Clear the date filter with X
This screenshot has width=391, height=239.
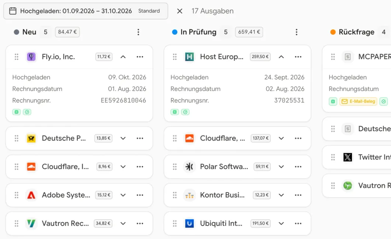(180, 11)
